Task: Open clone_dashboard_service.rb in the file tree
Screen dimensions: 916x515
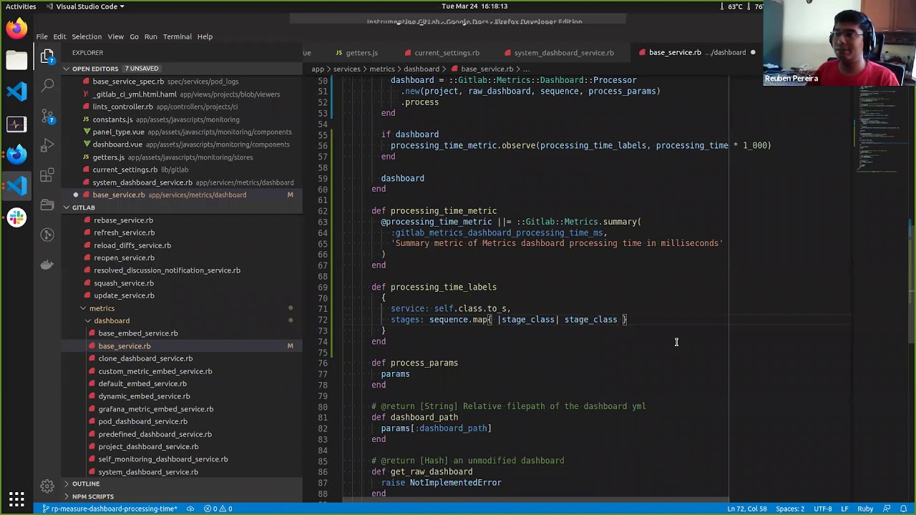Action: [145, 358]
